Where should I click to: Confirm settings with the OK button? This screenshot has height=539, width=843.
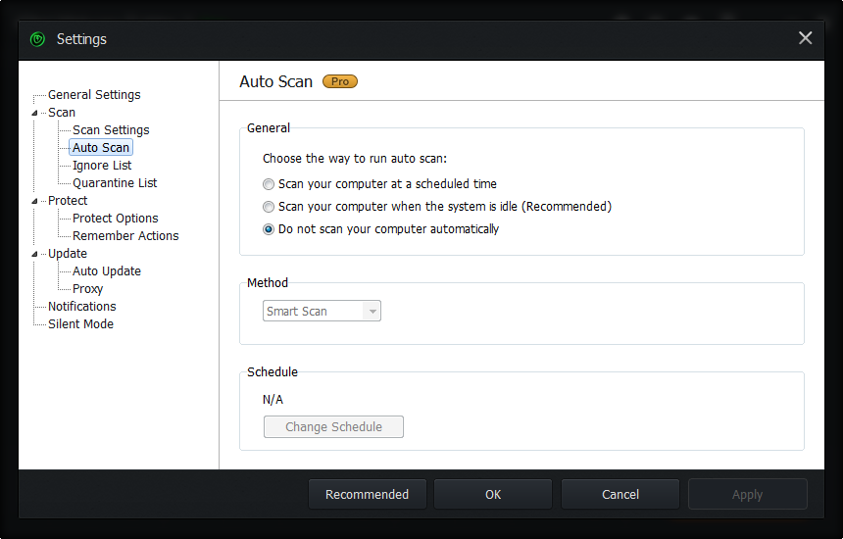tap(493, 494)
